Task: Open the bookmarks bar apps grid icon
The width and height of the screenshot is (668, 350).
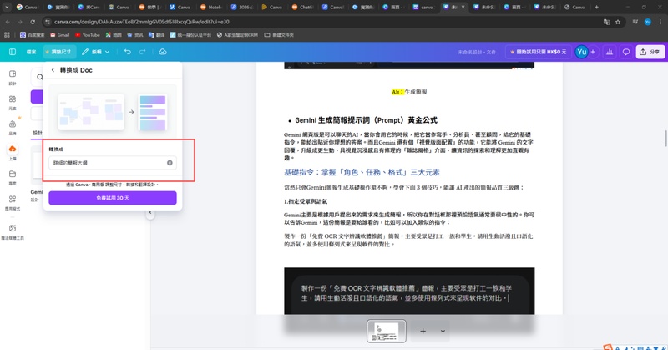Action: tap(7, 35)
